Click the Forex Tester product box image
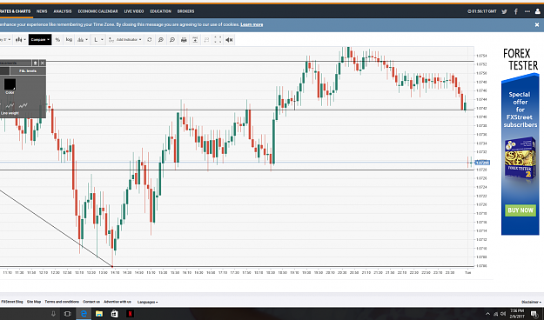The height and width of the screenshot is (320, 544). [x=520, y=157]
